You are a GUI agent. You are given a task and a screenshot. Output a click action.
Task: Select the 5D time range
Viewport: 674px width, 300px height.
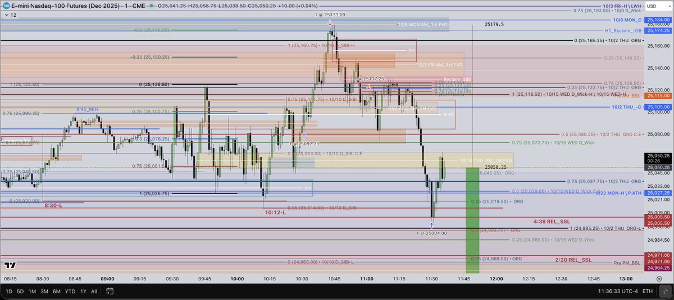pos(20,291)
